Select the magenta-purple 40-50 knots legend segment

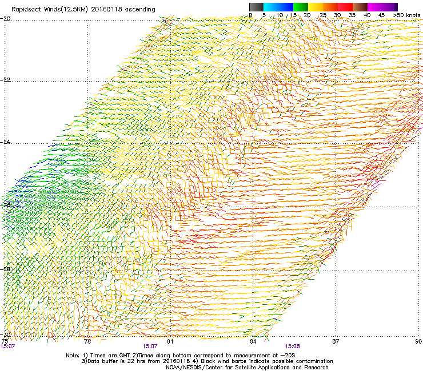point(382,7)
